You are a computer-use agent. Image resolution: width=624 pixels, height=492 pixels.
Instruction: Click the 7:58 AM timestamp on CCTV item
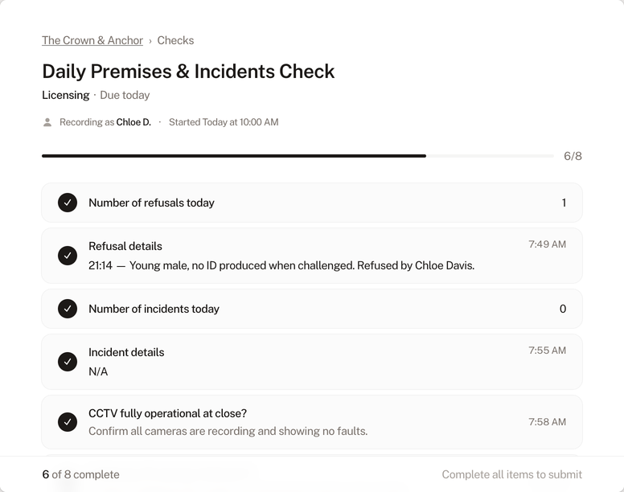click(x=547, y=422)
